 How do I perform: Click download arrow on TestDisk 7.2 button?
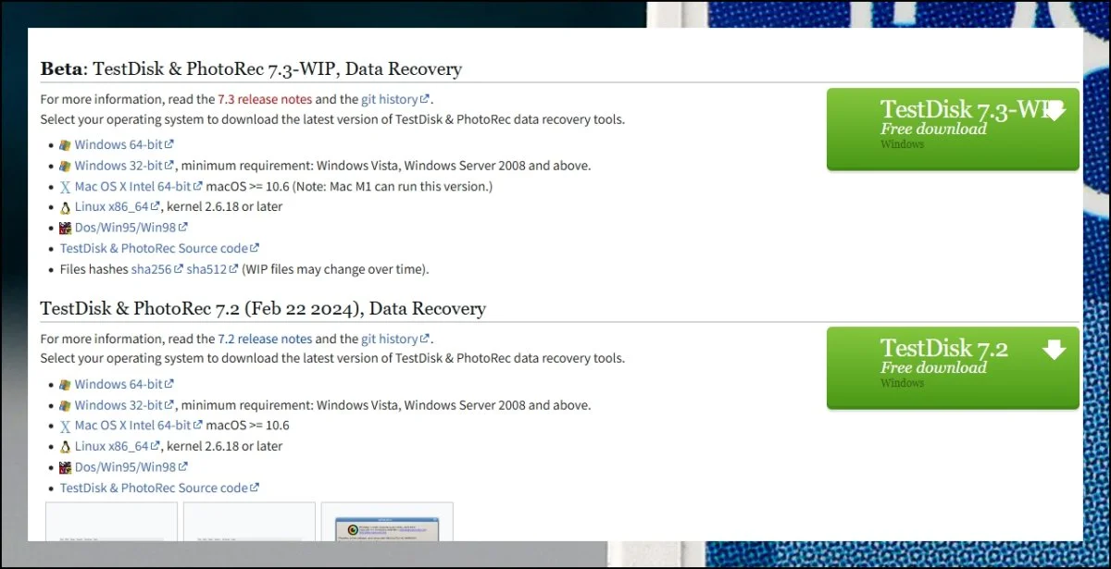tap(1054, 350)
